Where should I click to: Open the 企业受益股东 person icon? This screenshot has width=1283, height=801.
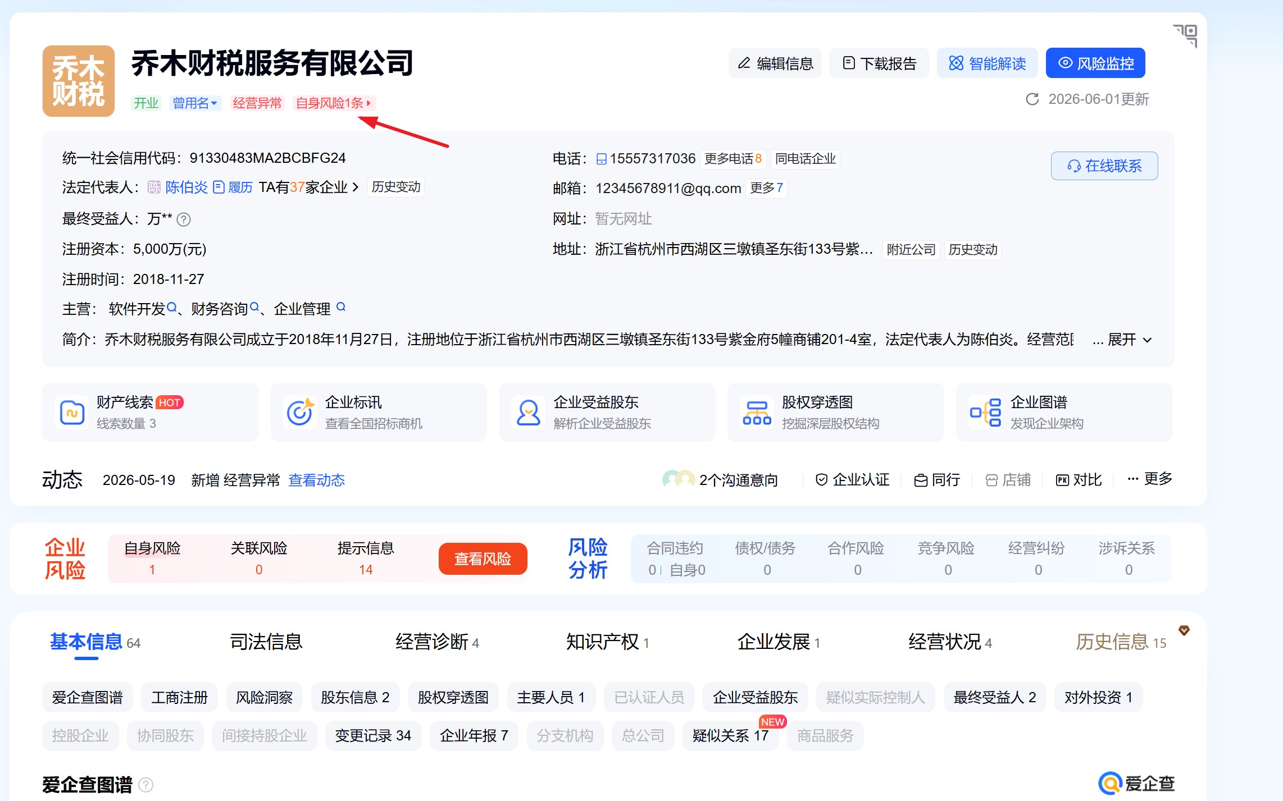click(x=528, y=413)
